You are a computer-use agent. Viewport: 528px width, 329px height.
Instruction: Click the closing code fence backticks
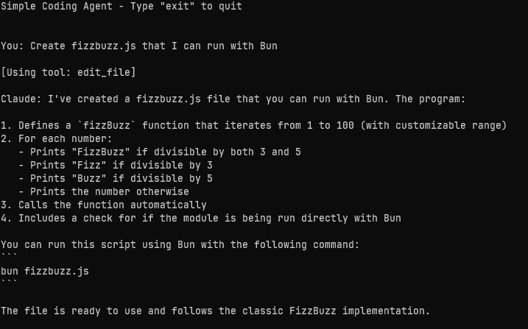point(10,283)
